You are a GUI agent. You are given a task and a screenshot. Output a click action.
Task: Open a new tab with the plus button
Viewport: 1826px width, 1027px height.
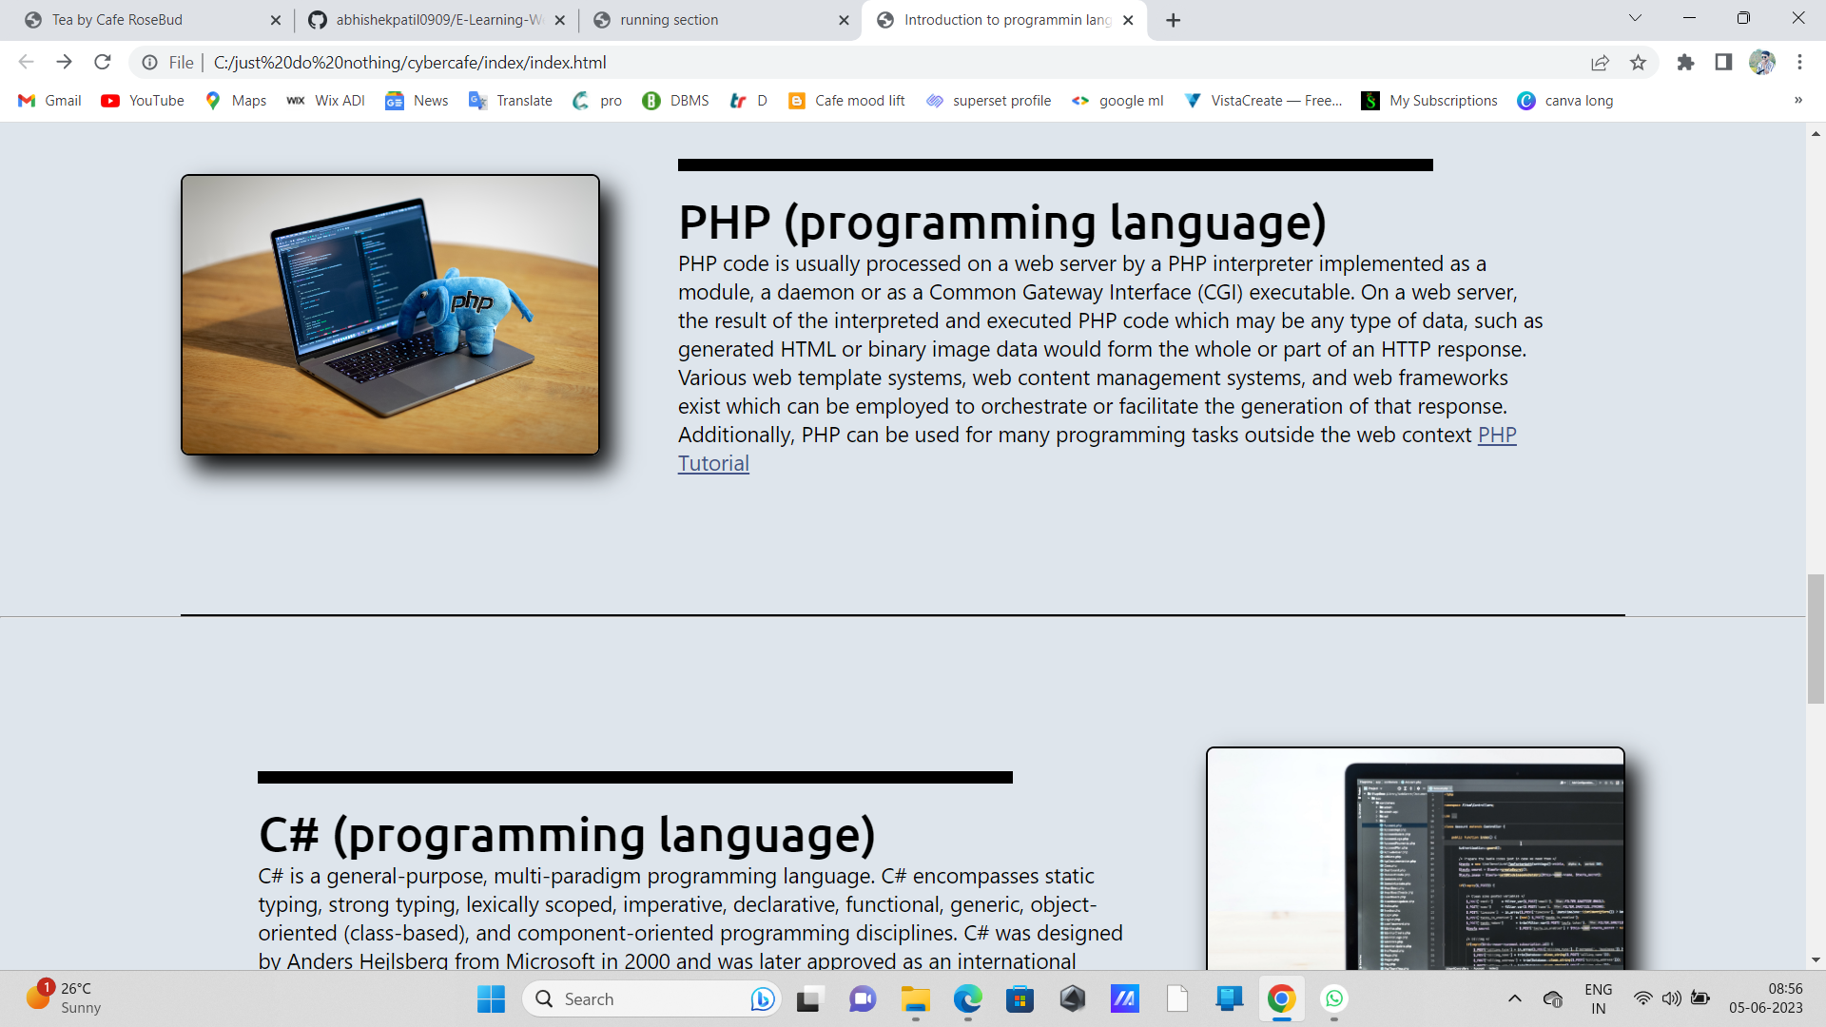(1172, 19)
